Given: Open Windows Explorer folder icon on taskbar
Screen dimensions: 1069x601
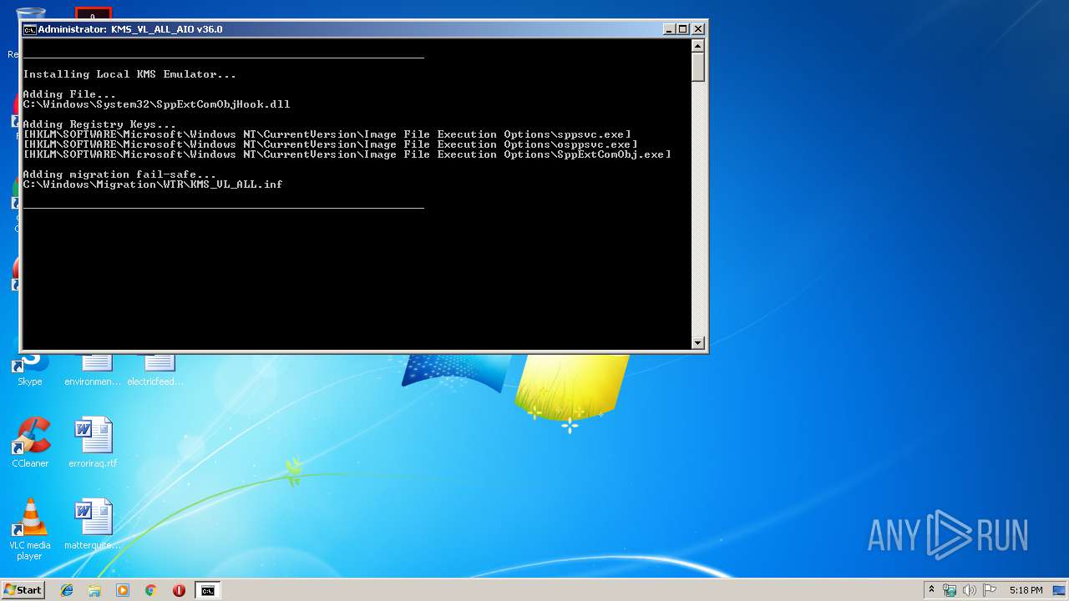Looking at the screenshot, I should (94, 590).
